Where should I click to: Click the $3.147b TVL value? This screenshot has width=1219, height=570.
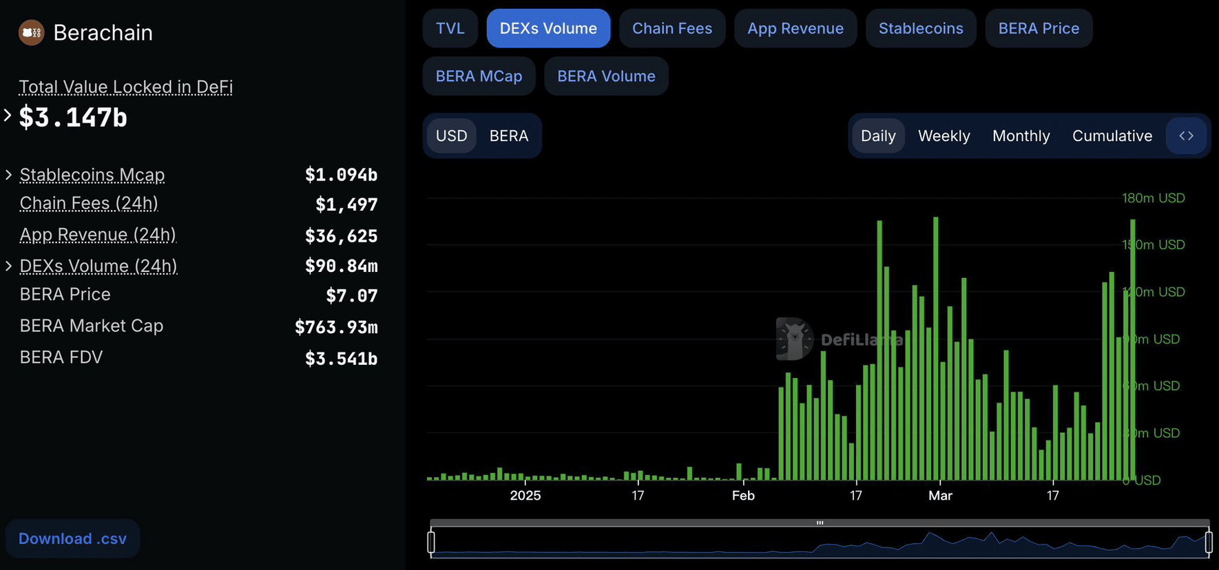(x=73, y=118)
